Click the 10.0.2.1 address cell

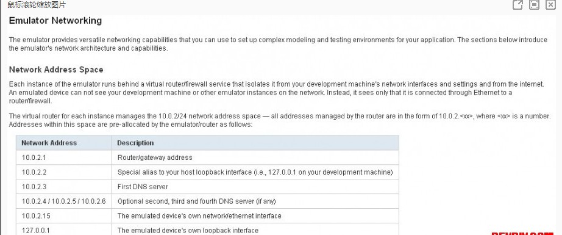[64, 157]
